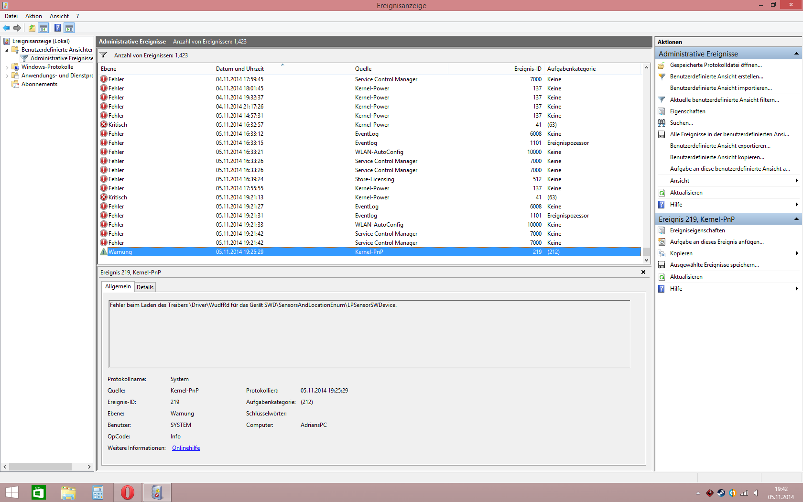Show hidden tray icons arrow
This screenshot has height=502, width=803.
click(698, 493)
